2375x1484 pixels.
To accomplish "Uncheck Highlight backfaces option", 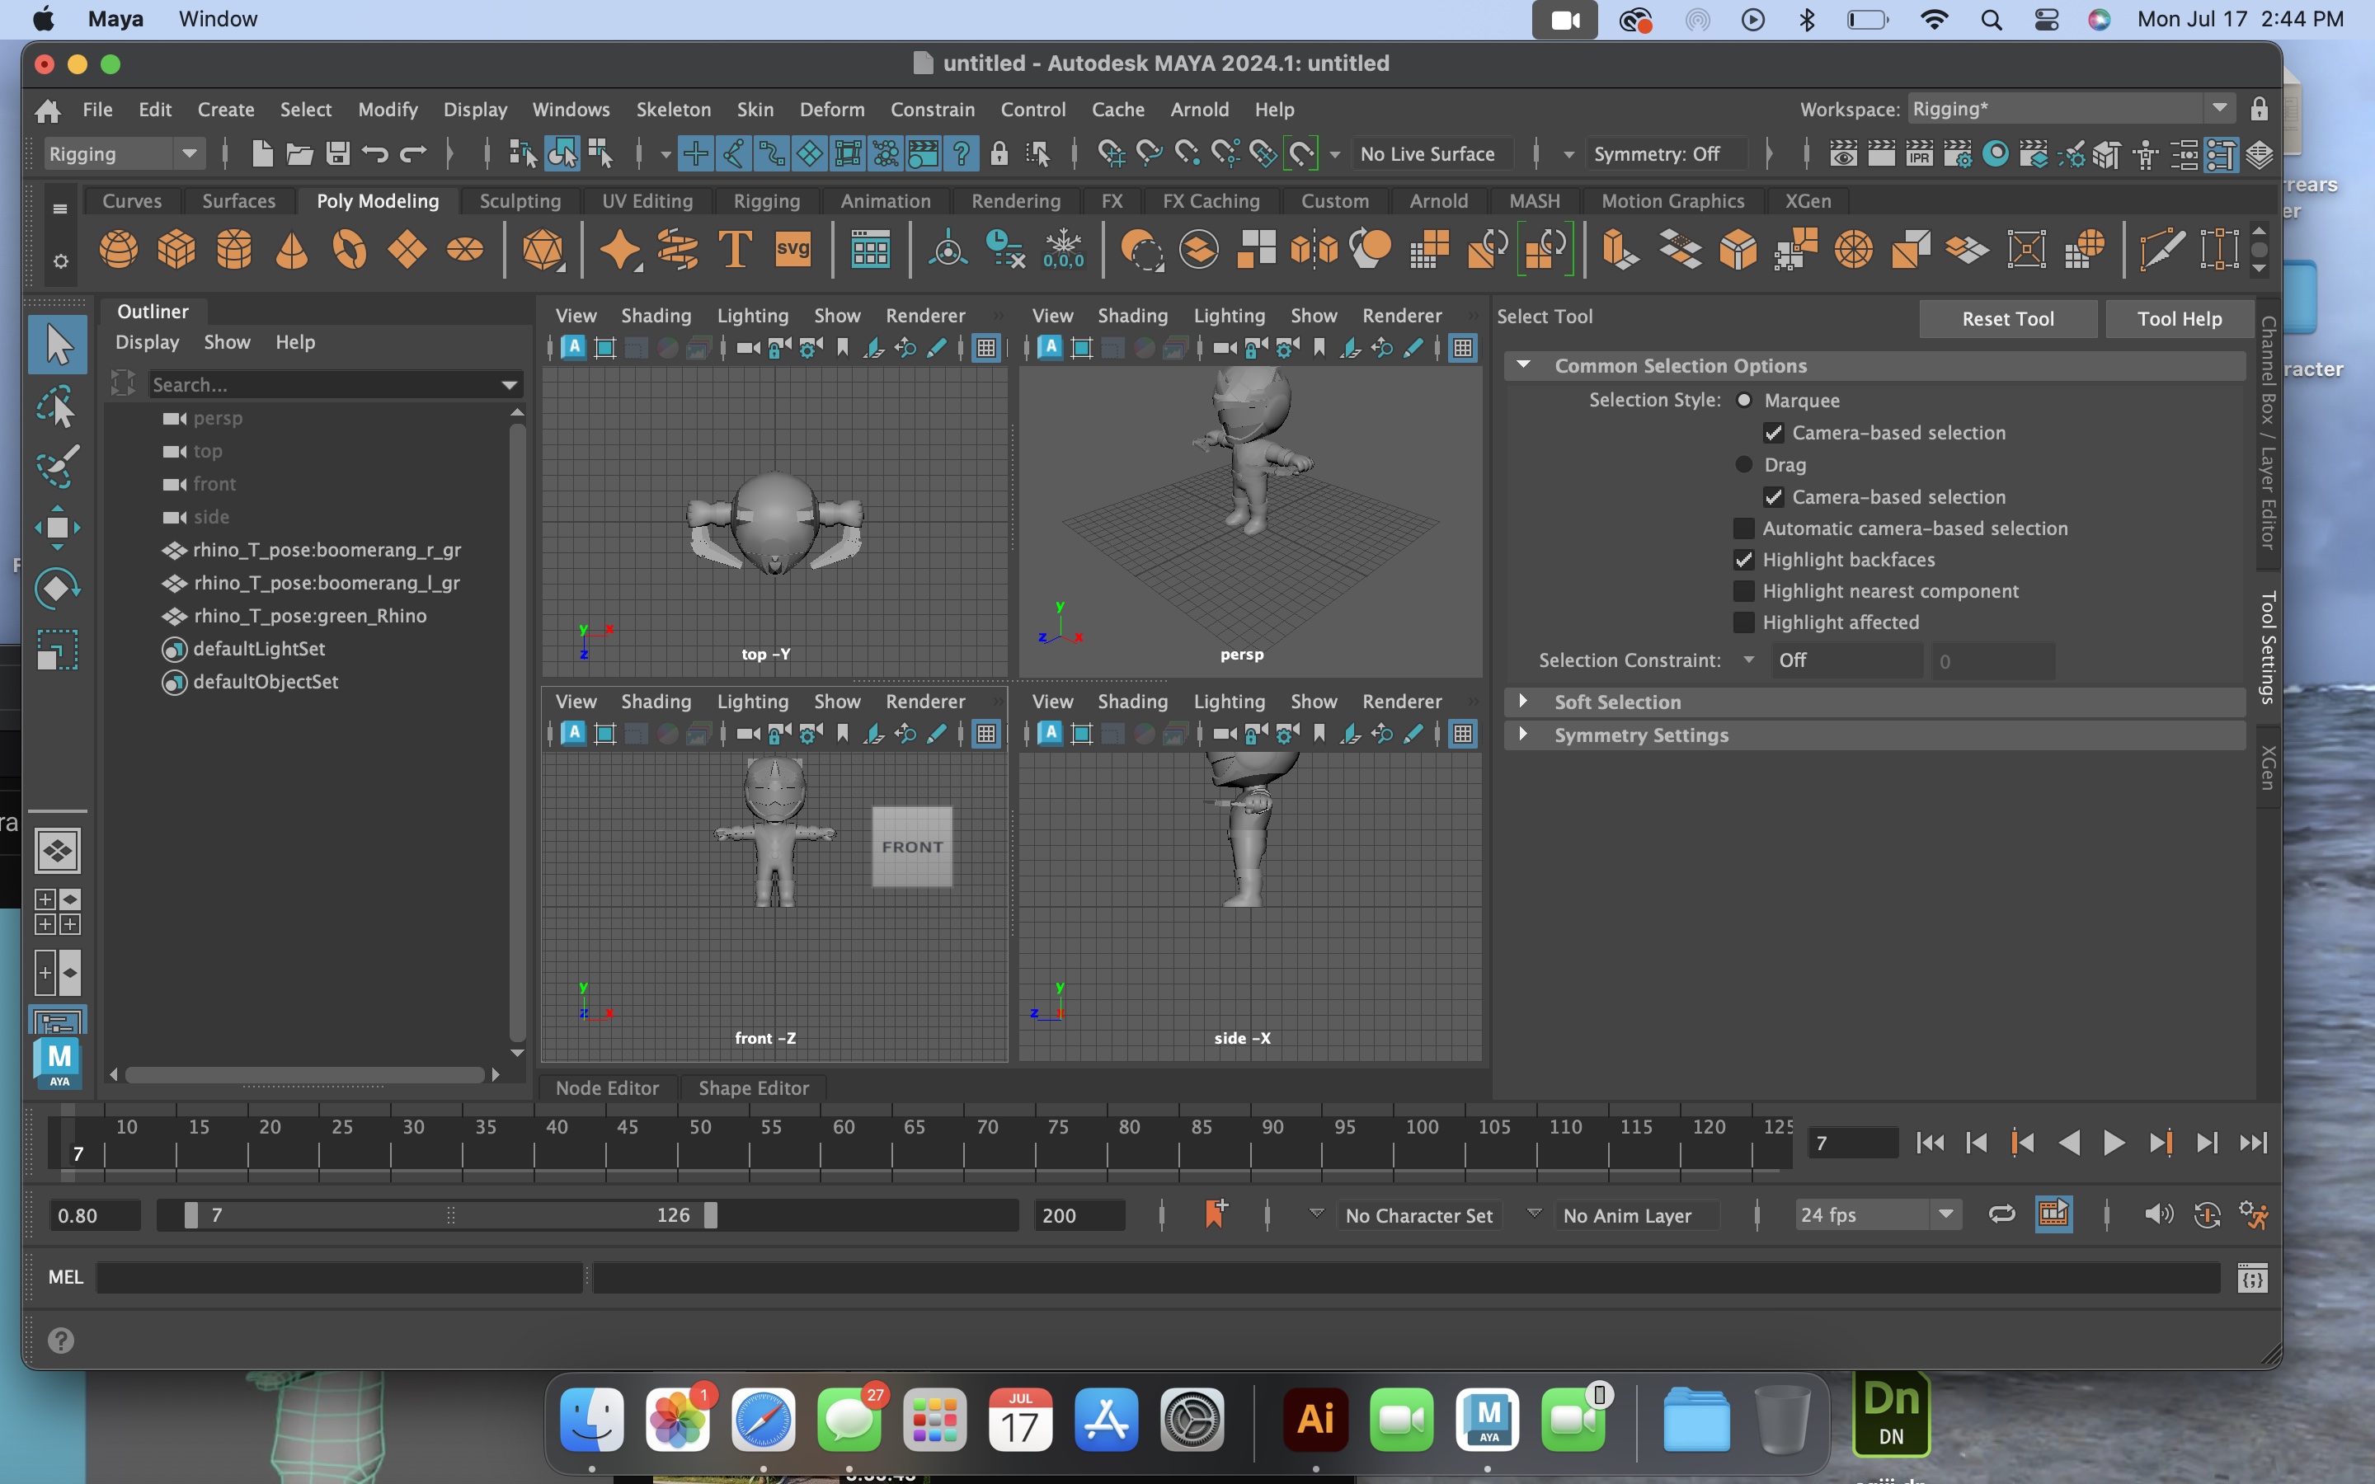I will [x=1744, y=561].
